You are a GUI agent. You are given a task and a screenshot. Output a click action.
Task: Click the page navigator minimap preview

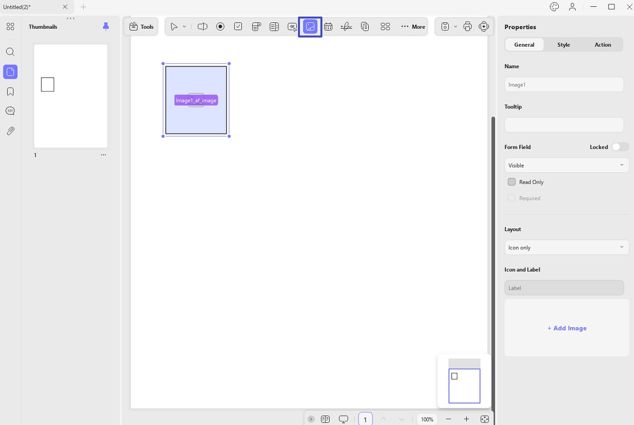464,381
